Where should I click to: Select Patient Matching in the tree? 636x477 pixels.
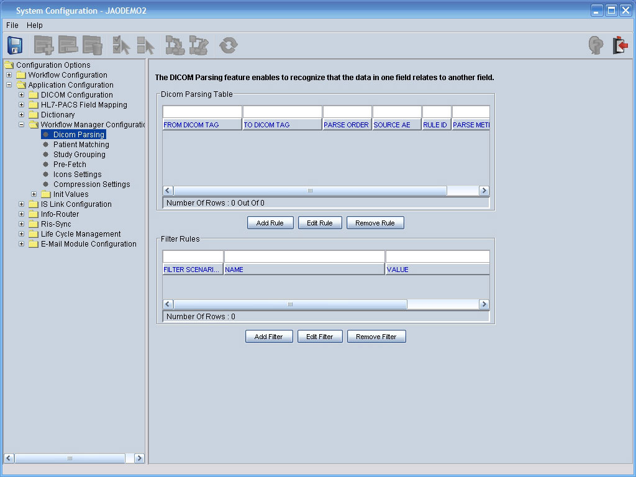pyautogui.click(x=81, y=144)
